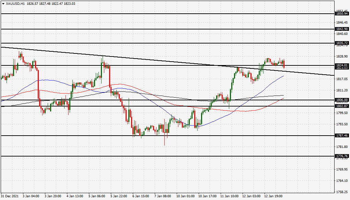Click the 5 Jan 22:00 time axis label
Screen dimensions: 350x200
[119, 196]
